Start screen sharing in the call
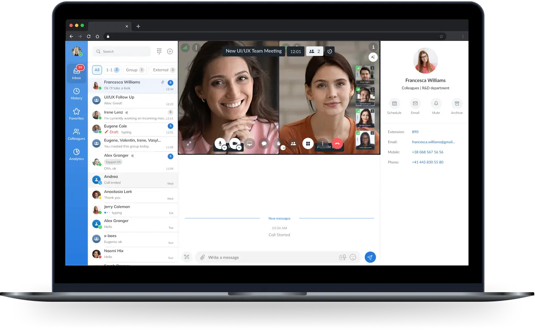Image resolution: width=535 pixels, height=331 pixels. [250, 144]
